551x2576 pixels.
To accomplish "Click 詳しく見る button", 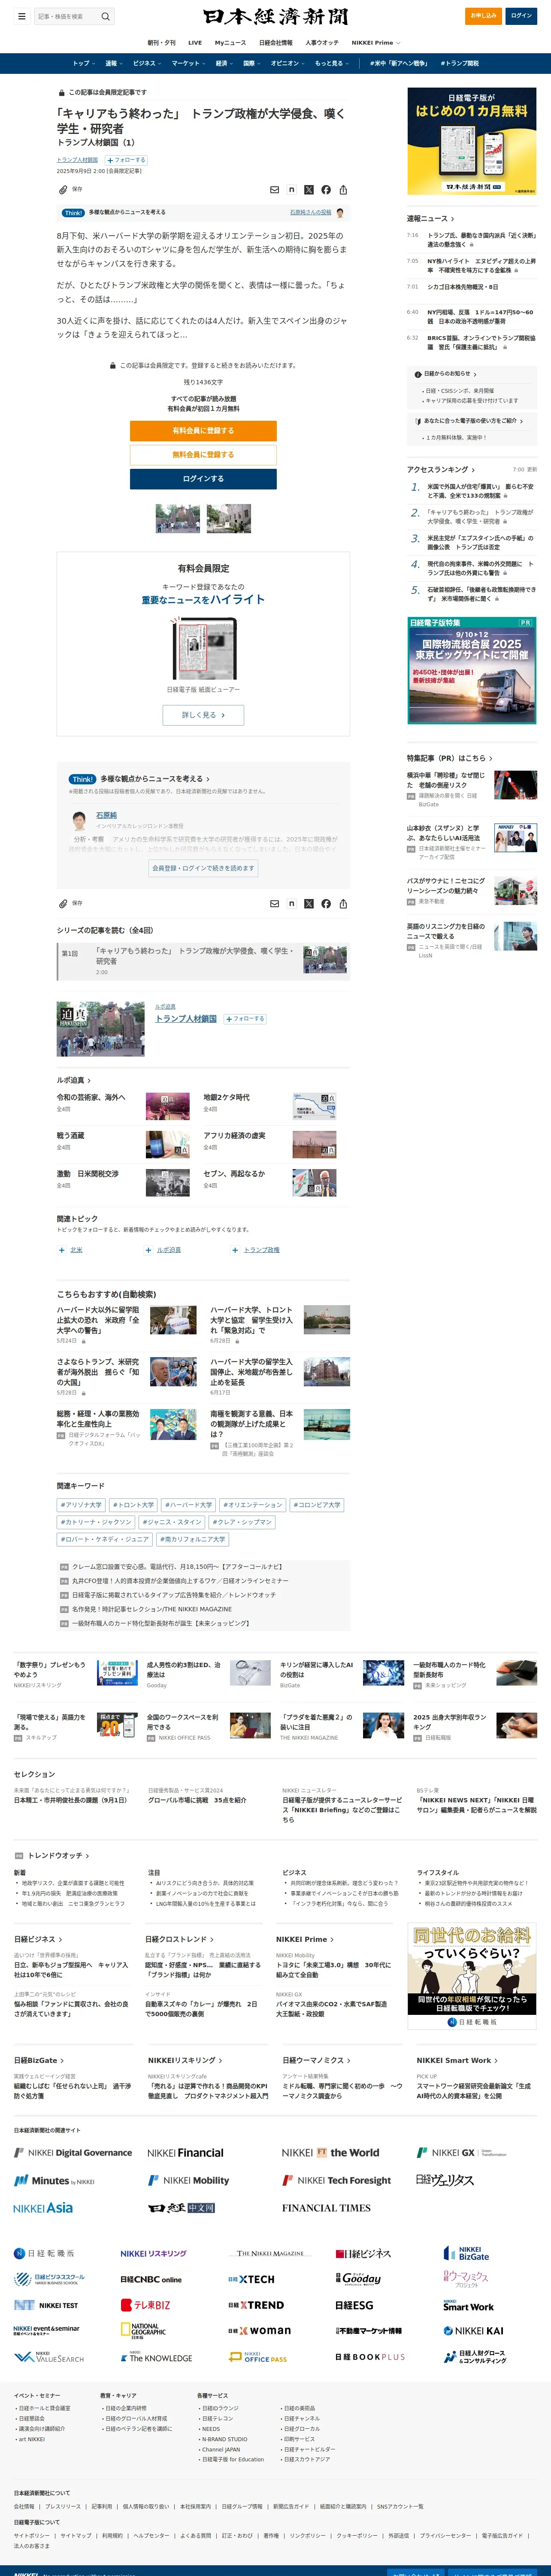I will click(x=203, y=715).
